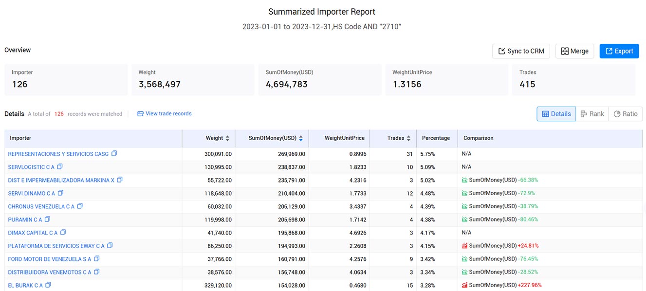The image size is (646, 291).
Task: Select the WeightUnitPrice overview card showing 1.3156
Action: (447, 80)
